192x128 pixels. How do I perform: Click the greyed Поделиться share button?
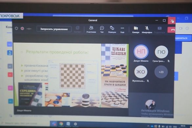pos(160,30)
